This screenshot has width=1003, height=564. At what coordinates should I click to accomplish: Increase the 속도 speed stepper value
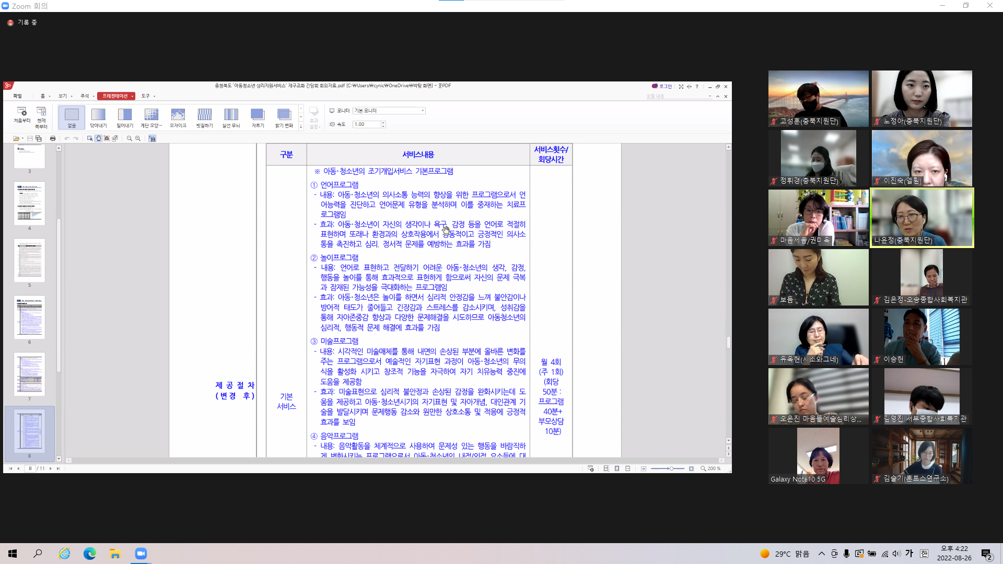[383, 123]
